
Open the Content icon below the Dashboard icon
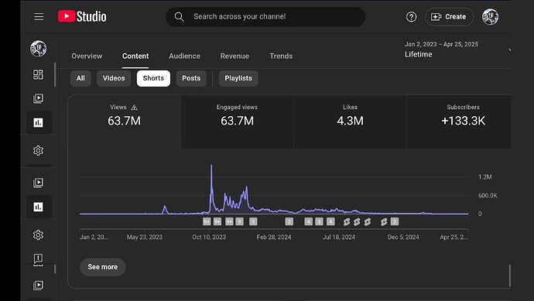(x=38, y=98)
